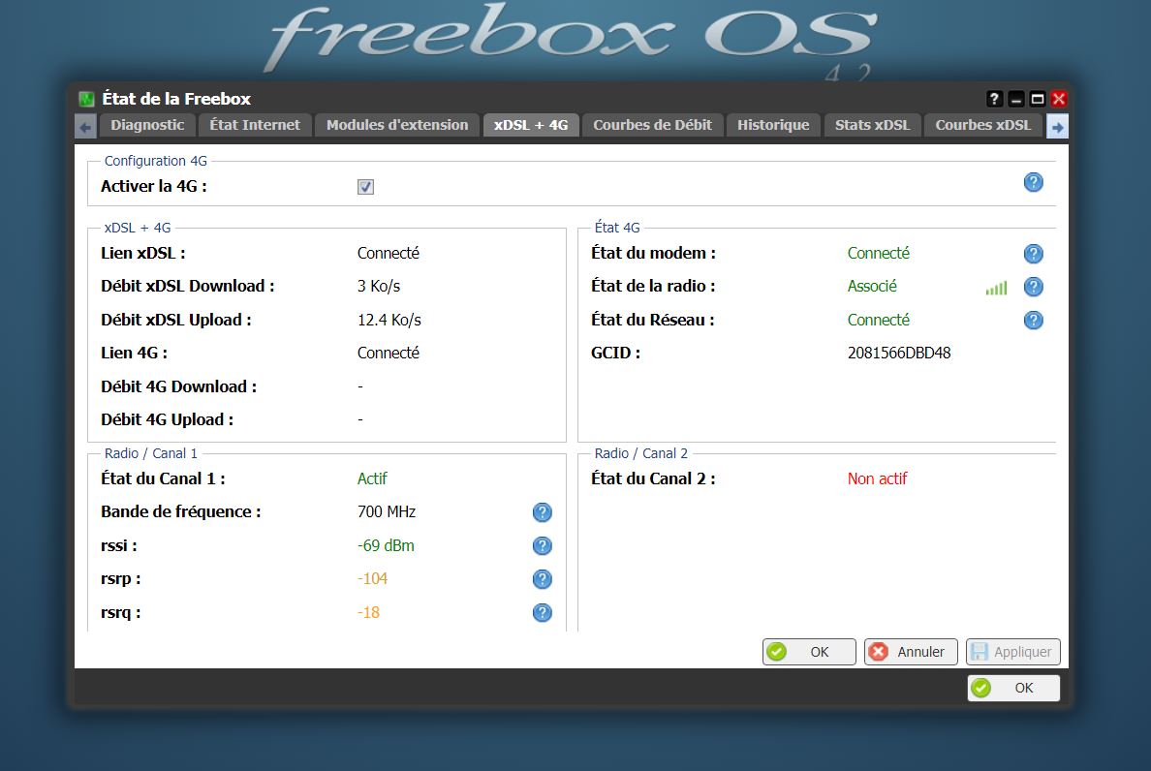The width and height of the screenshot is (1151, 771).
Task: Open the Courbes xDSL tab
Action: (x=982, y=125)
